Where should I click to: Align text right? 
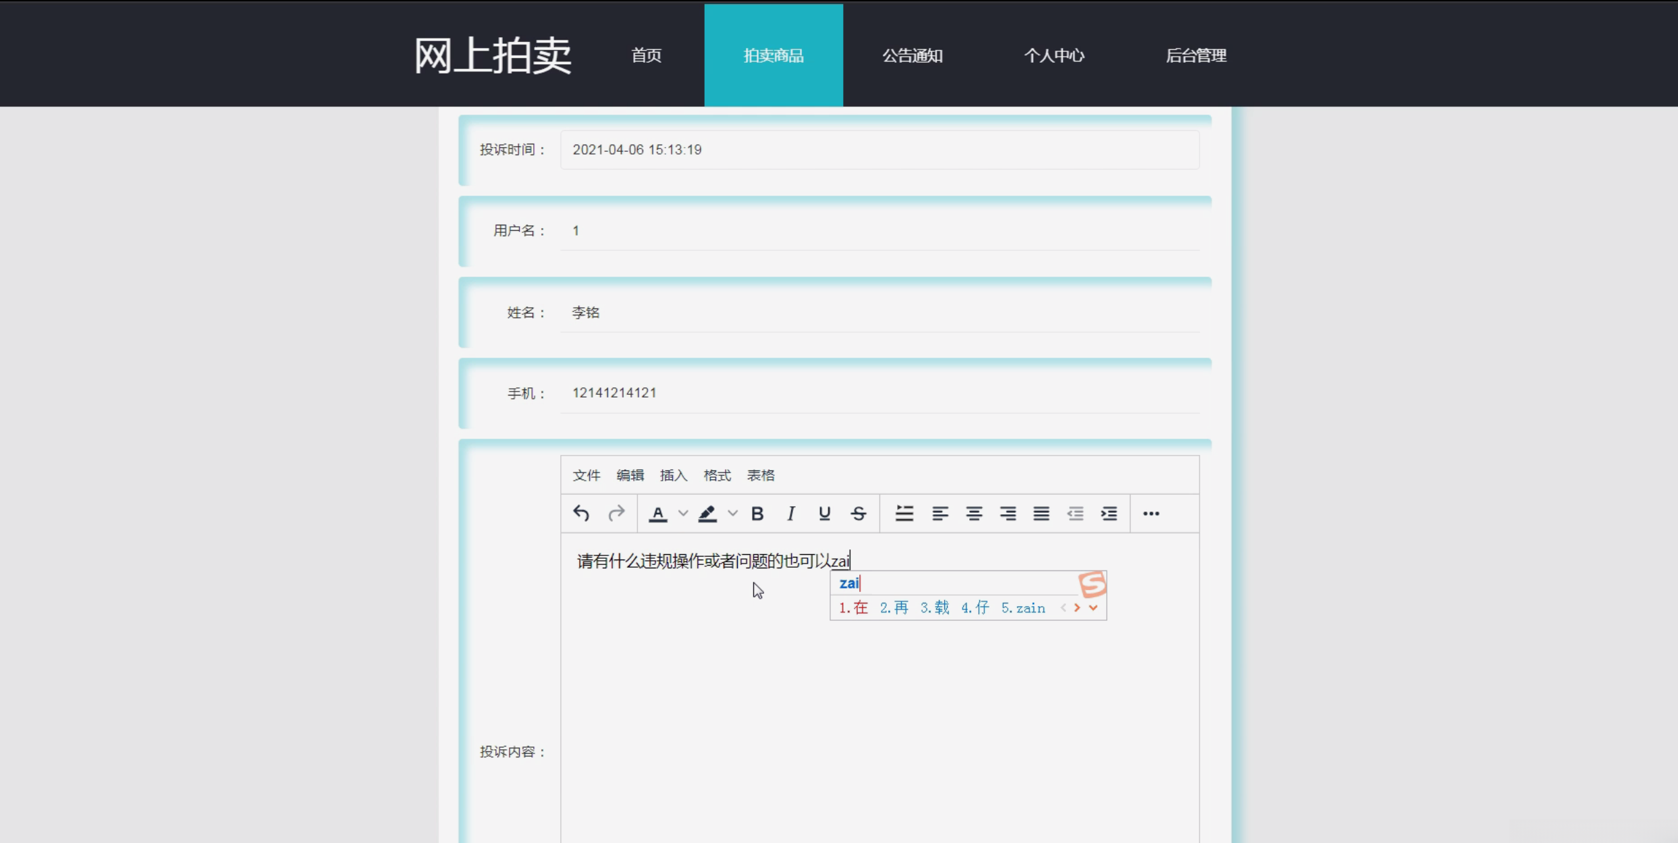click(x=1008, y=514)
